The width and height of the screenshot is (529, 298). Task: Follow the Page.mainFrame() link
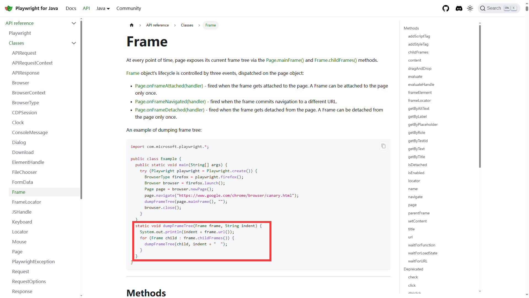point(285,60)
